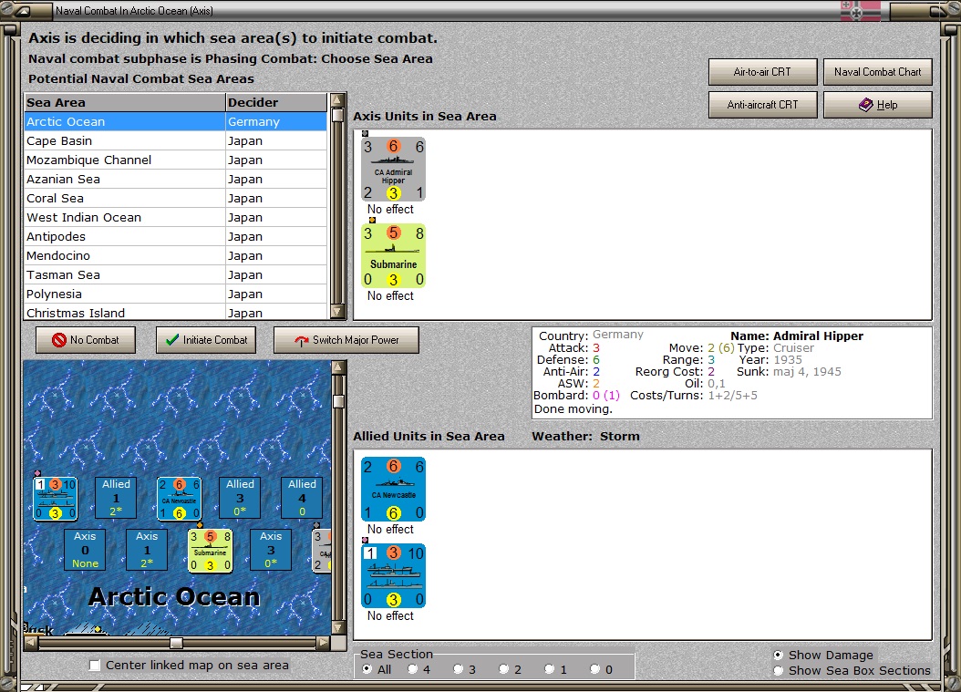Select Show Sea Box Sections option
961x692 pixels.
779,670
